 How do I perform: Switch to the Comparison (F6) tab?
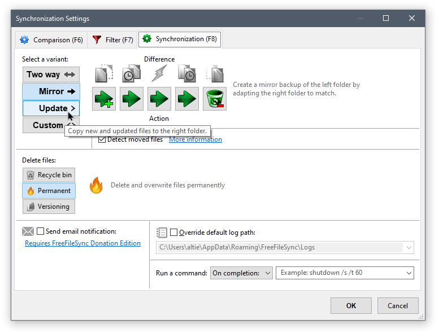[x=51, y=40]
